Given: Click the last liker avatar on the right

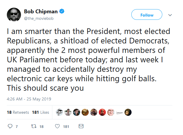Looking at the screenshot, I should point(128,112).
